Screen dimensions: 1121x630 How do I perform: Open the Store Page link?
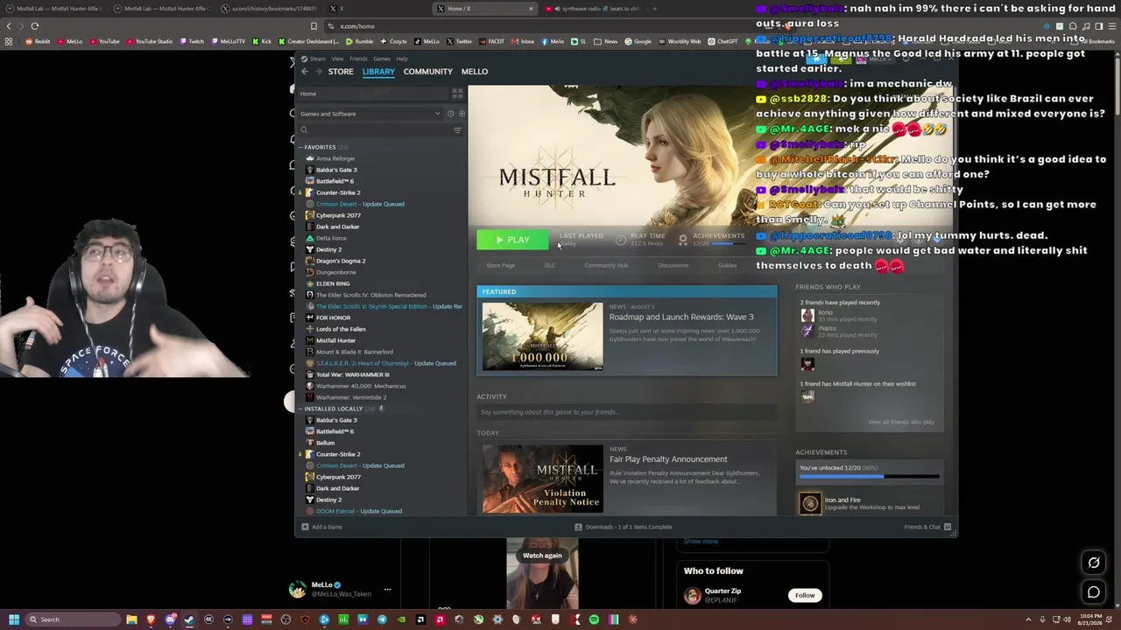point(500,265)
